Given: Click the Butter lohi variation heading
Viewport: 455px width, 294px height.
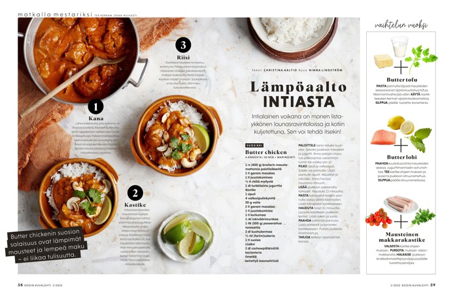Looking at the screenshot, I should 401,157.
